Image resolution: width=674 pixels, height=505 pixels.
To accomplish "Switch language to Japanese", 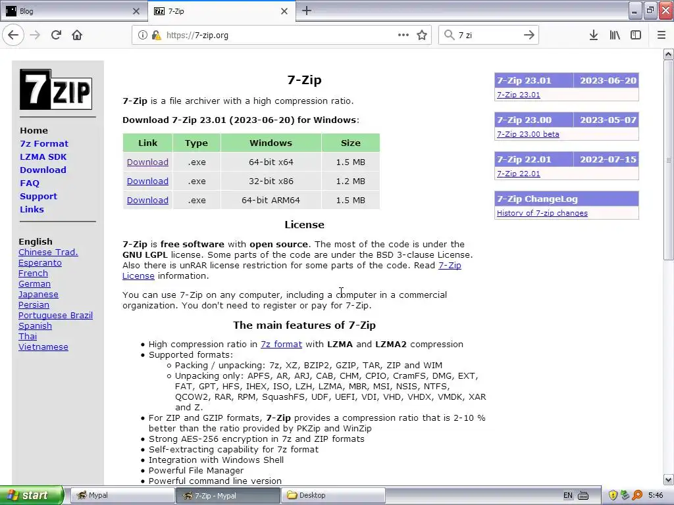I will pos(38,295).
